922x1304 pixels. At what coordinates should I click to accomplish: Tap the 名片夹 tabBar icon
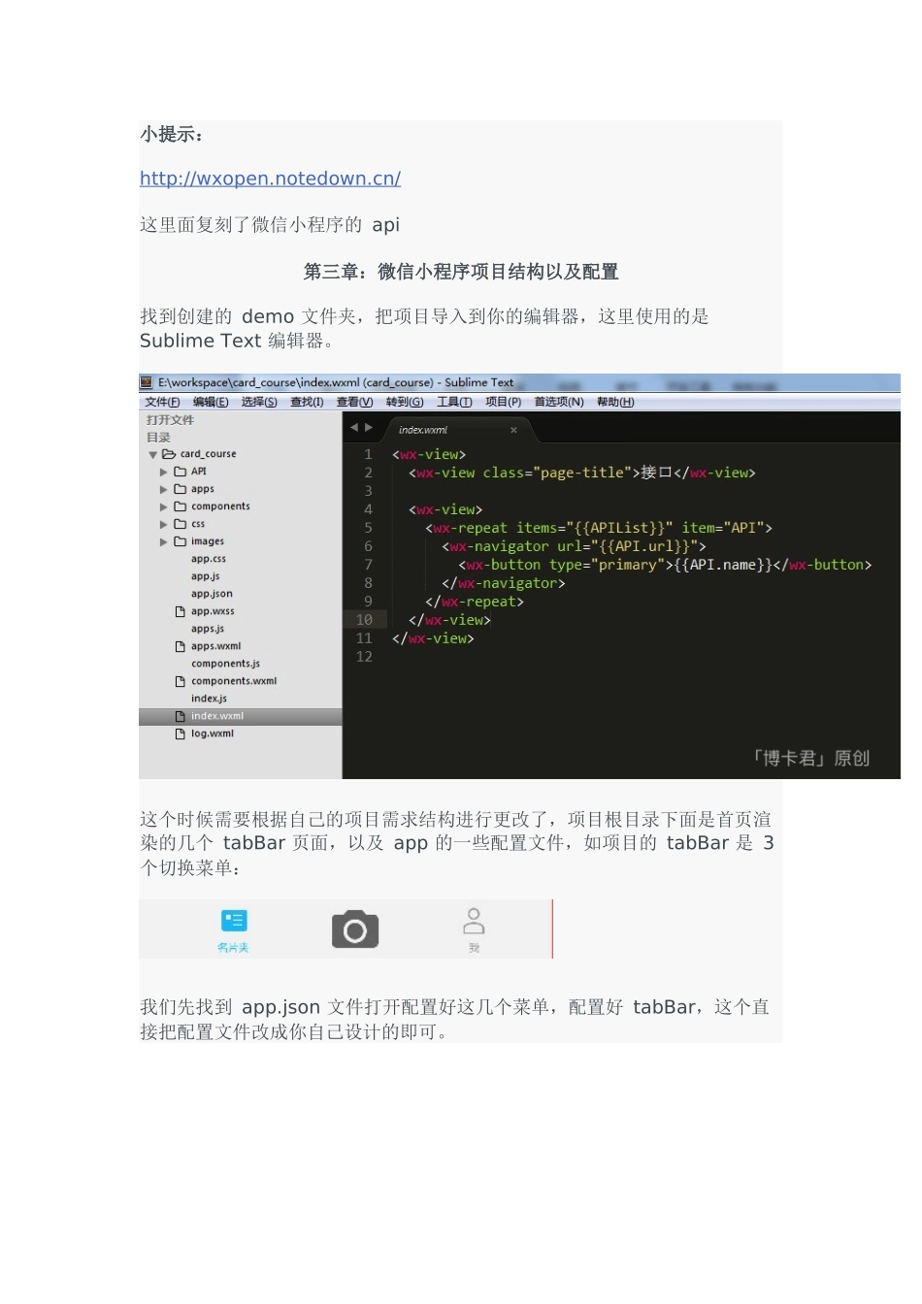[x=234, y=921]
